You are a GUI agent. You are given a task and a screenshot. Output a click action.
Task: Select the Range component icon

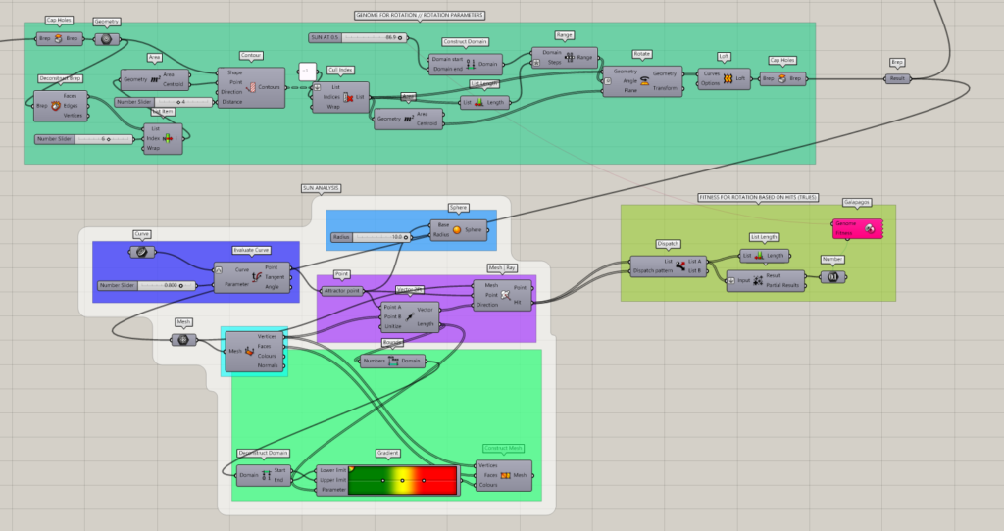[570, 58]
